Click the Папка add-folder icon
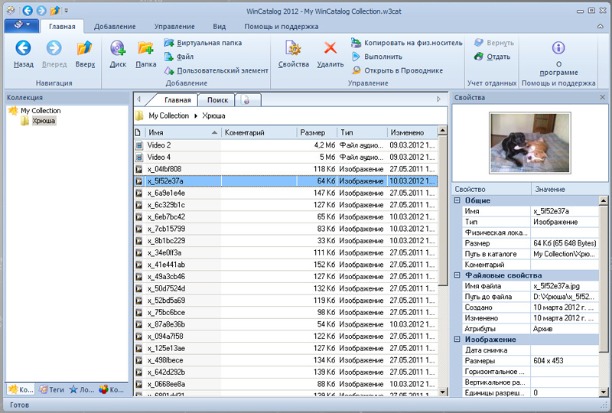 tap(145, 49)
